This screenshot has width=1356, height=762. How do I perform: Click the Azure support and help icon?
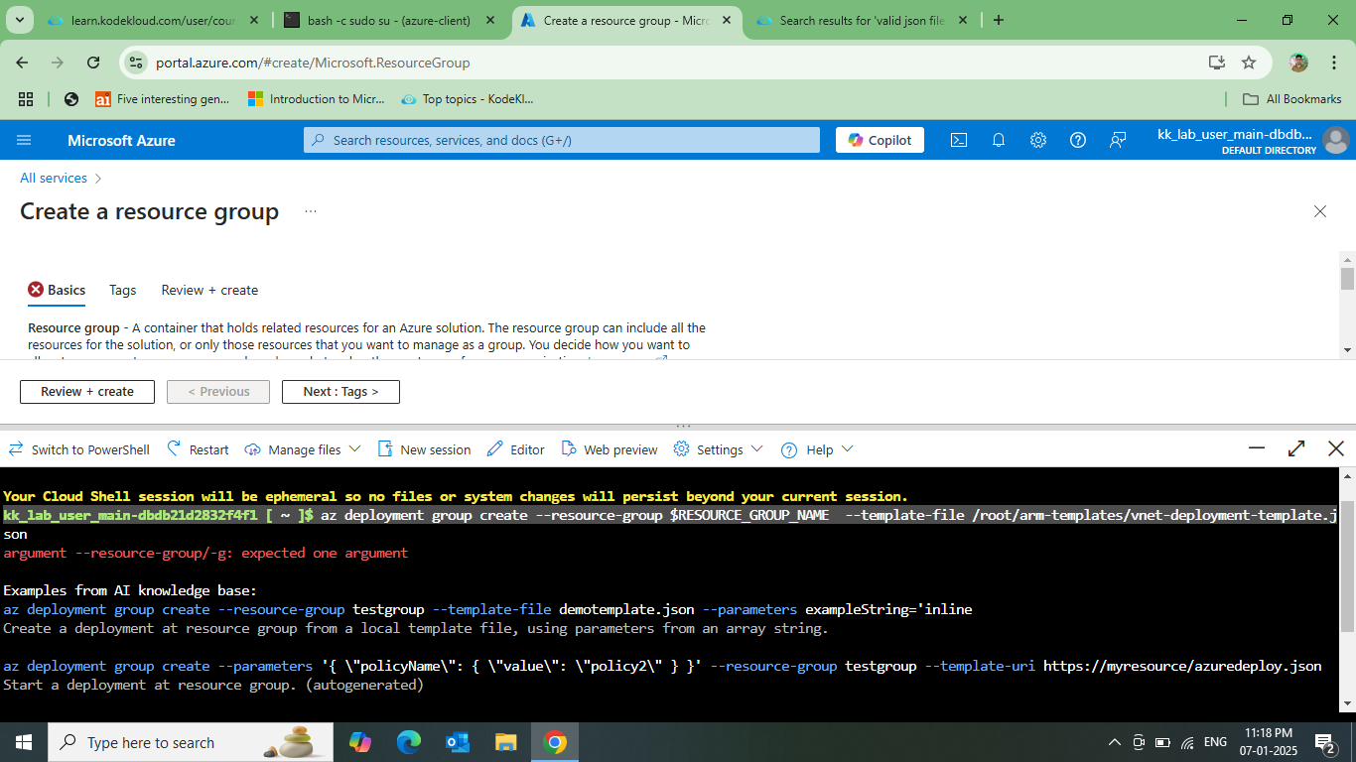click(x=1078, y=140)
